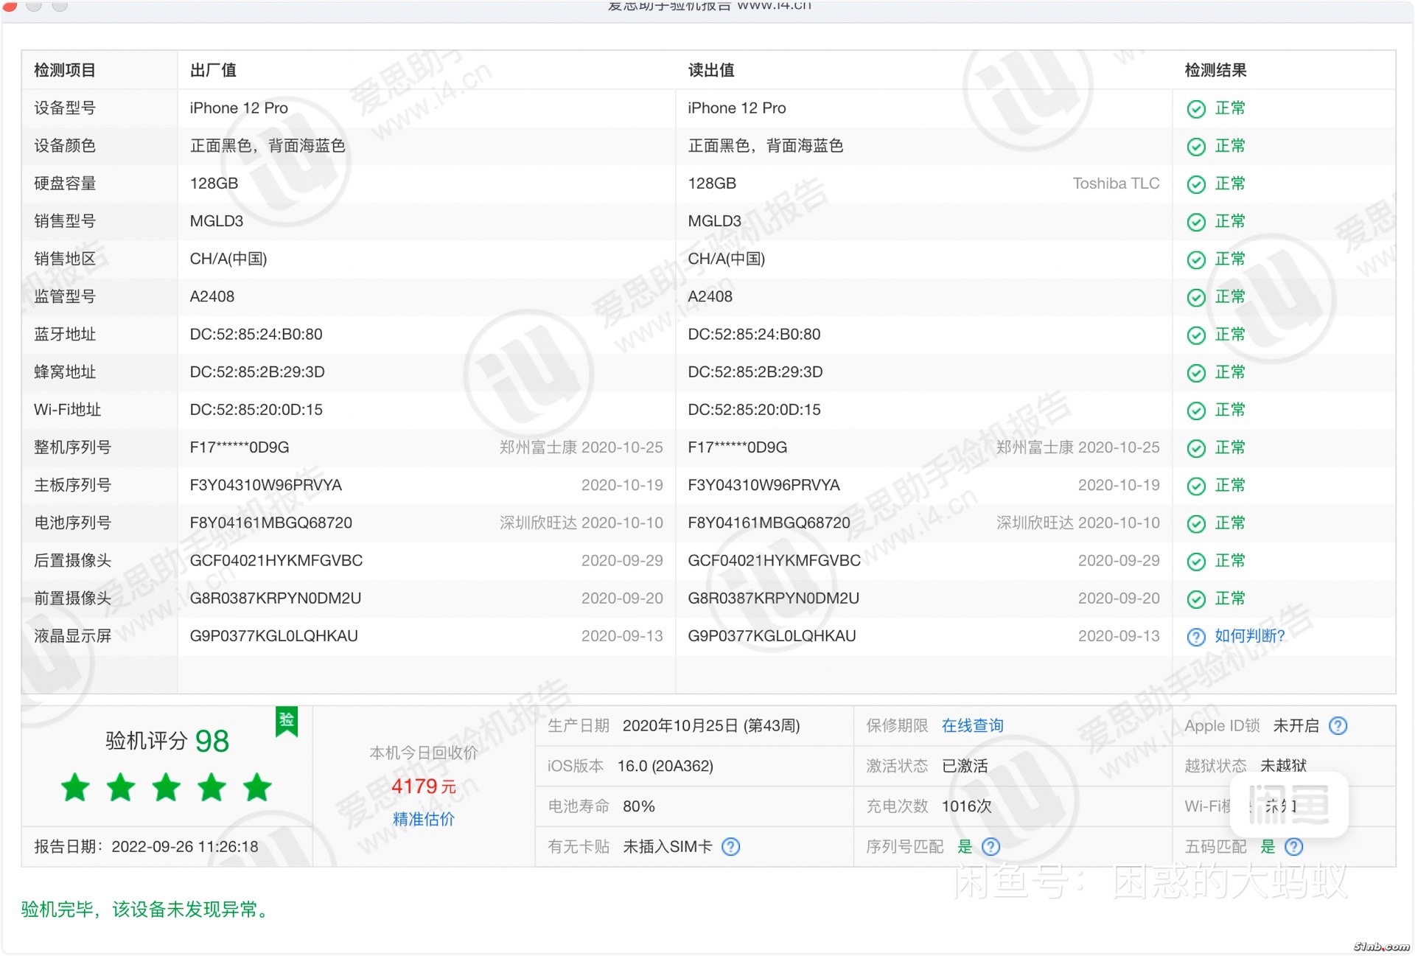Screen dimensions: 1415x956
Task: Click help icon next to Apple ID锁
Action: 1338,726
